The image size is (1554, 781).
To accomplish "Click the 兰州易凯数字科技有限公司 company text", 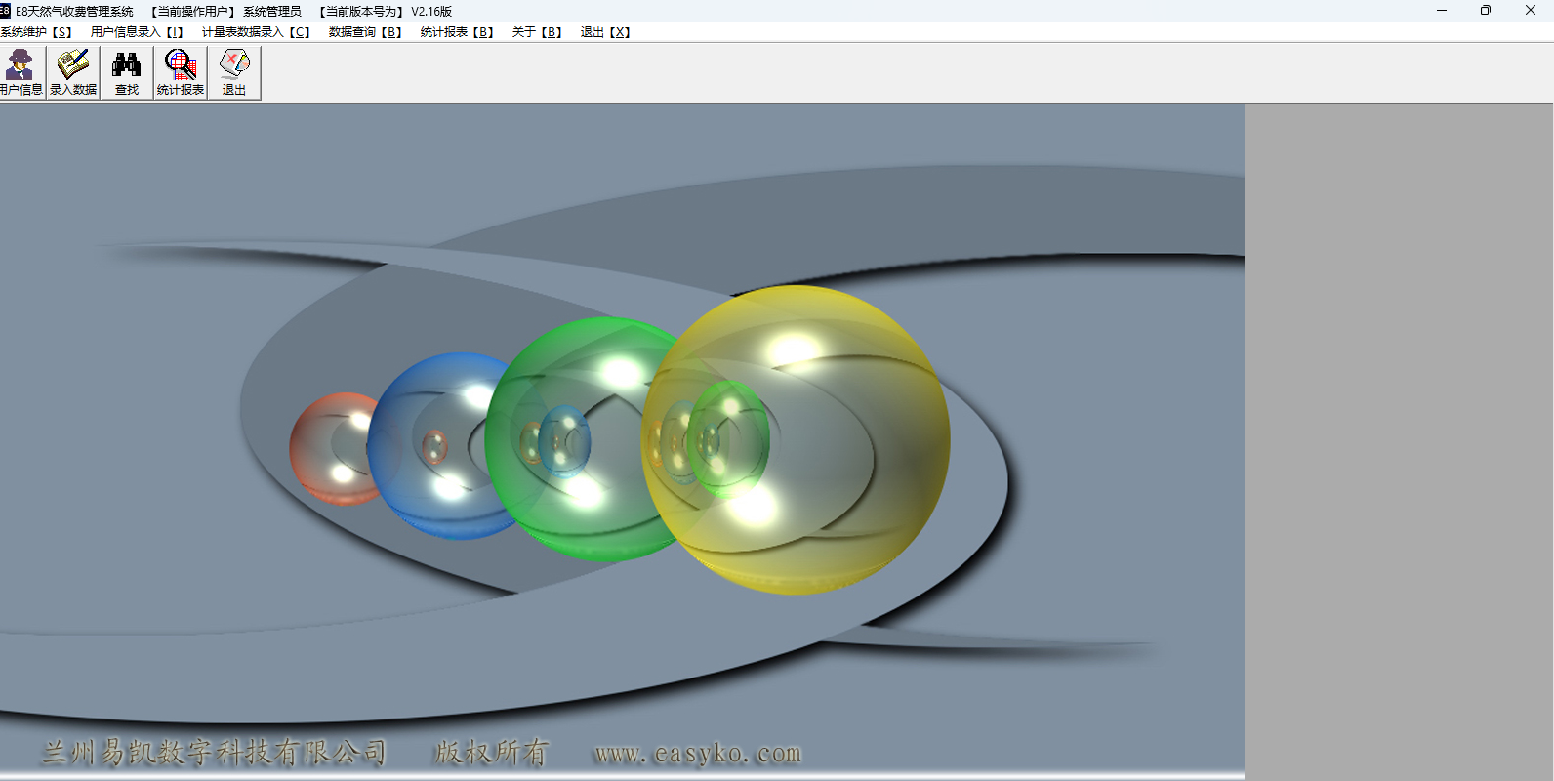I will [x=214, y=753].
